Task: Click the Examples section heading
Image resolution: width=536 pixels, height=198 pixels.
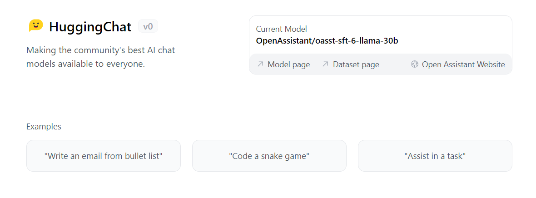Action: pos(44,127)
